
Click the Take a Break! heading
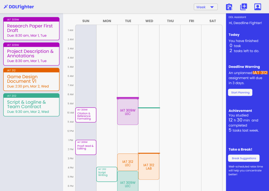(240, 149)
